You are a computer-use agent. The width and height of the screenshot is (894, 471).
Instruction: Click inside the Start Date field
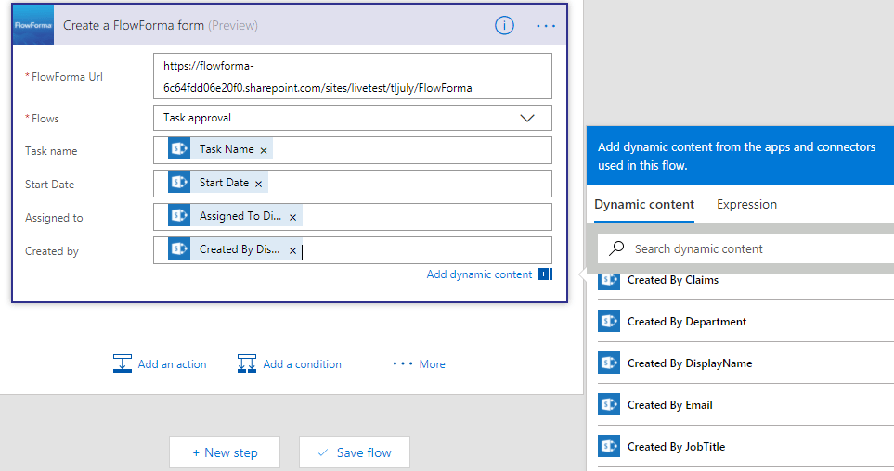point(353,184)
